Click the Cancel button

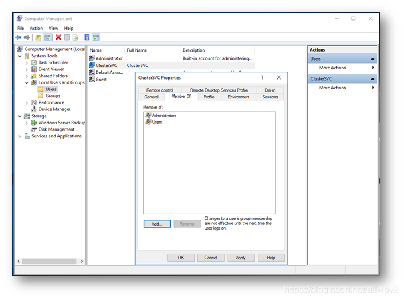point(211,258)
